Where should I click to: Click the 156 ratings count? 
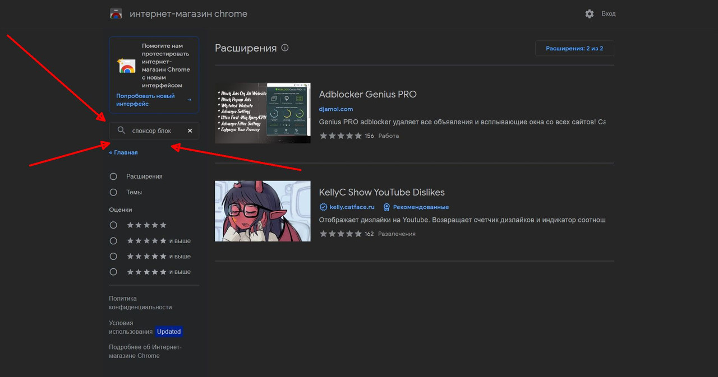pos(369,136)
